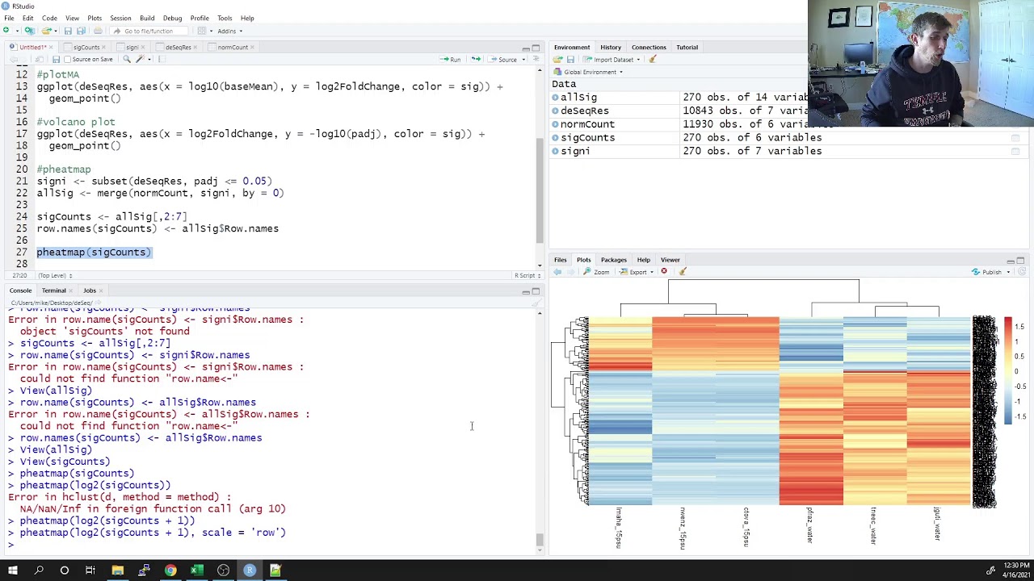Save the current script with editor floppy icon

[56, 60]
